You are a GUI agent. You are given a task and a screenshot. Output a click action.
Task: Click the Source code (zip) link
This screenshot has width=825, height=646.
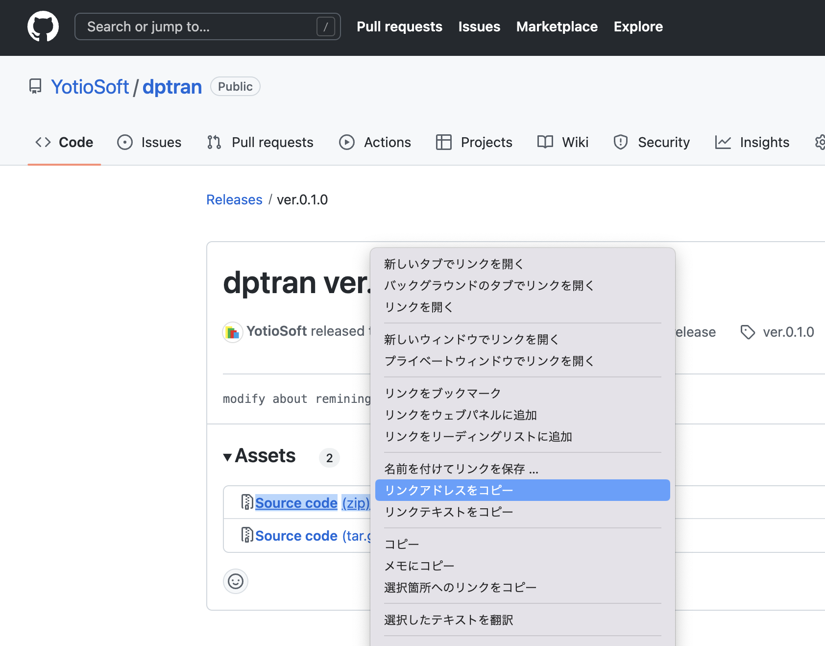[313, 503]
